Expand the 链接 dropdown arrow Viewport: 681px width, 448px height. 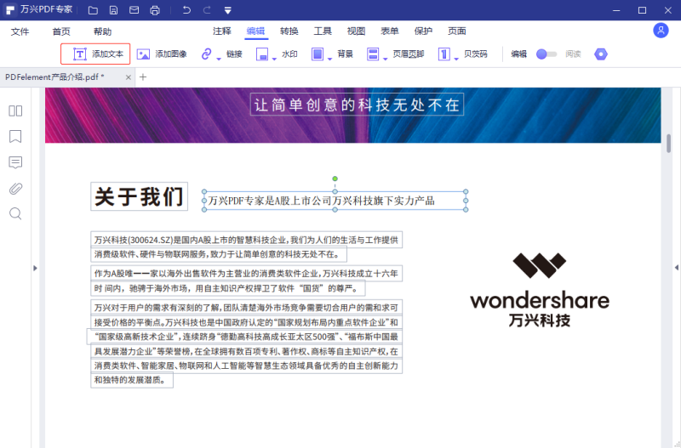(219, 59)
